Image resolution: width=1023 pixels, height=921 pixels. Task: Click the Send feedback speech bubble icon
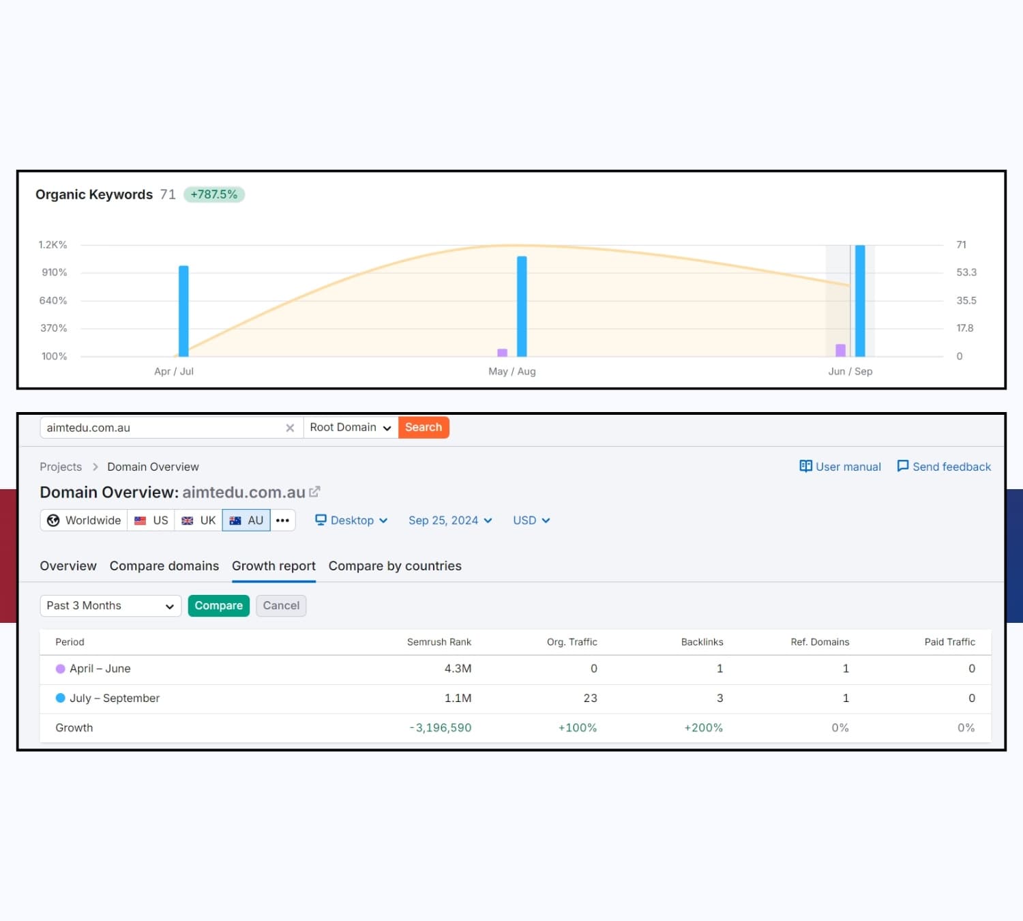point(903,466)
